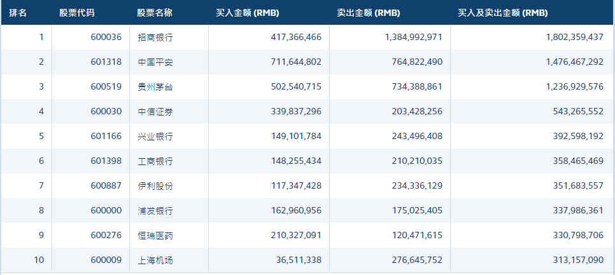Click sell amount 120,471,615
615x275 pixels.
point(417,235)
